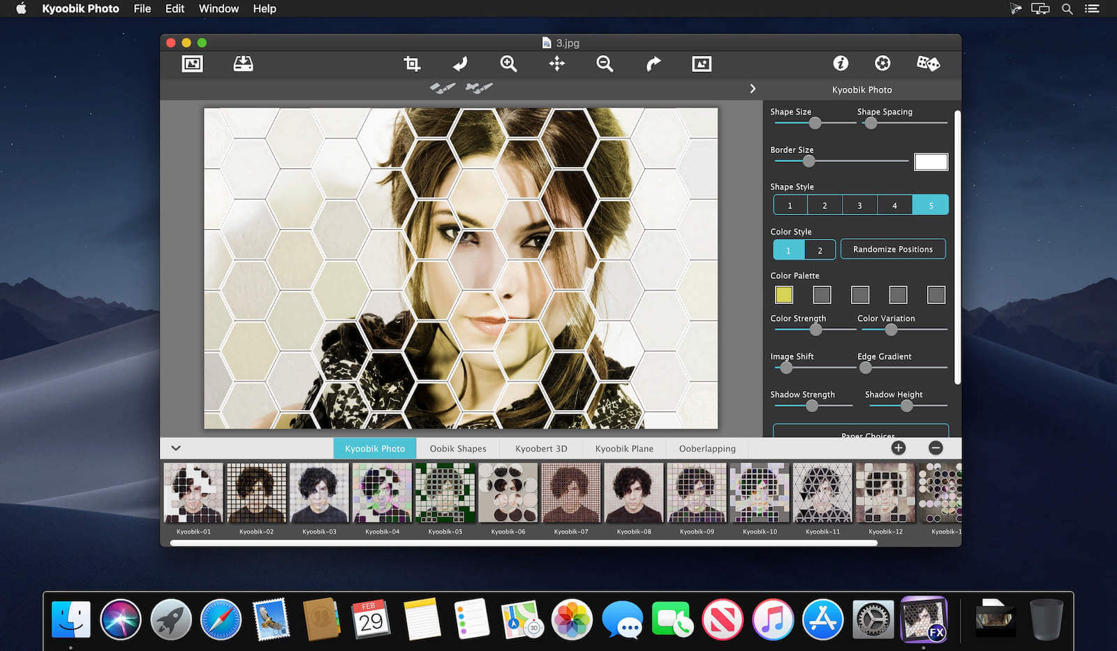Open the info icon in toolbar

tap(841, 64)
